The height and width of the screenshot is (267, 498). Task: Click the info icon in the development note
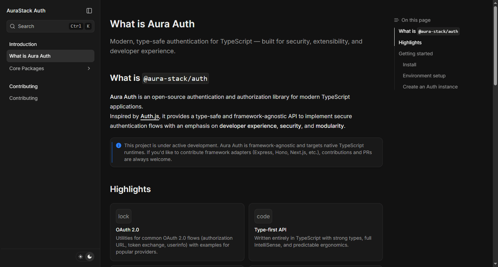(x=118, y=145)
